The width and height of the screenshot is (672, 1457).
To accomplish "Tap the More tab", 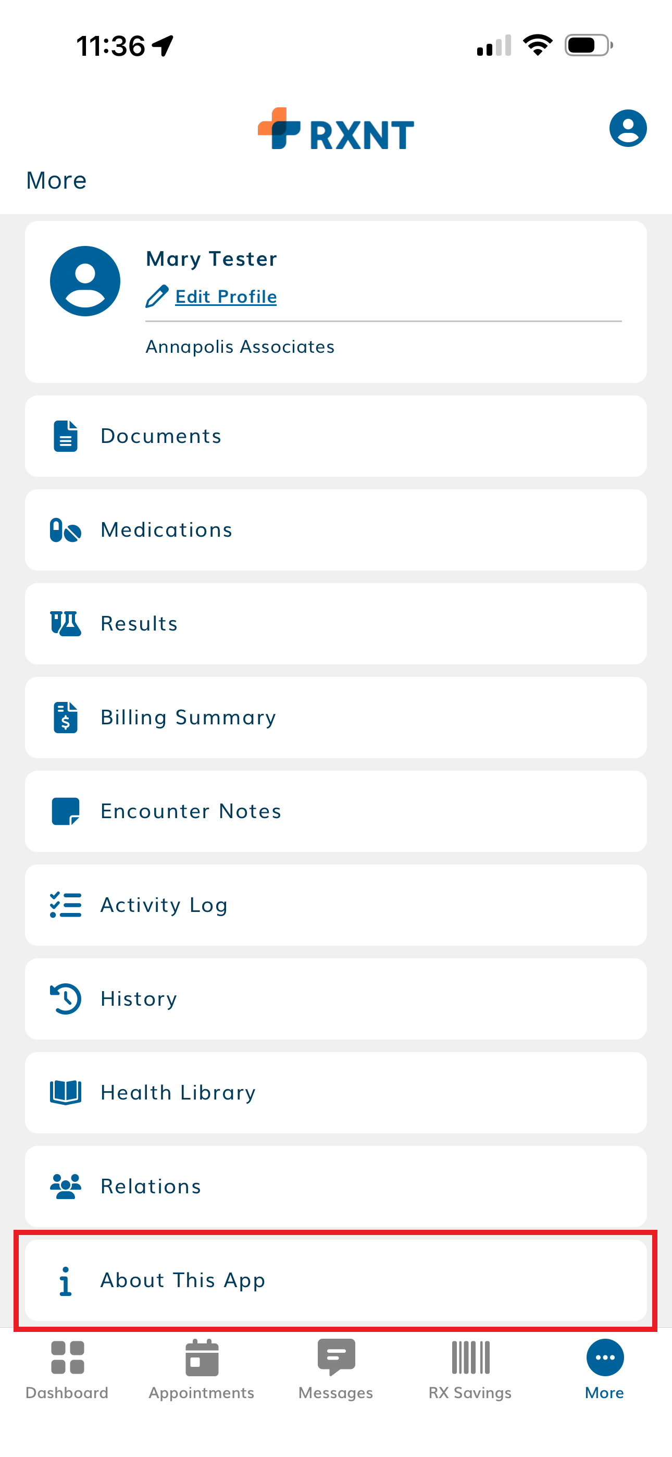I will [605, 1369].
